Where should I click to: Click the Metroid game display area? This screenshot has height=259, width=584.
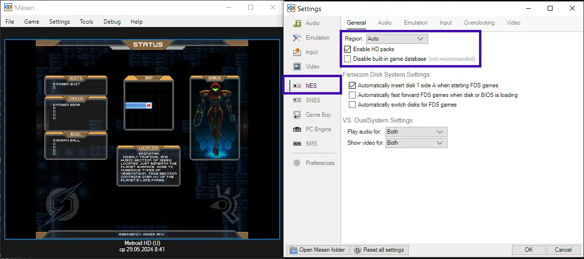pyautogui.click(x=142, y=139)
